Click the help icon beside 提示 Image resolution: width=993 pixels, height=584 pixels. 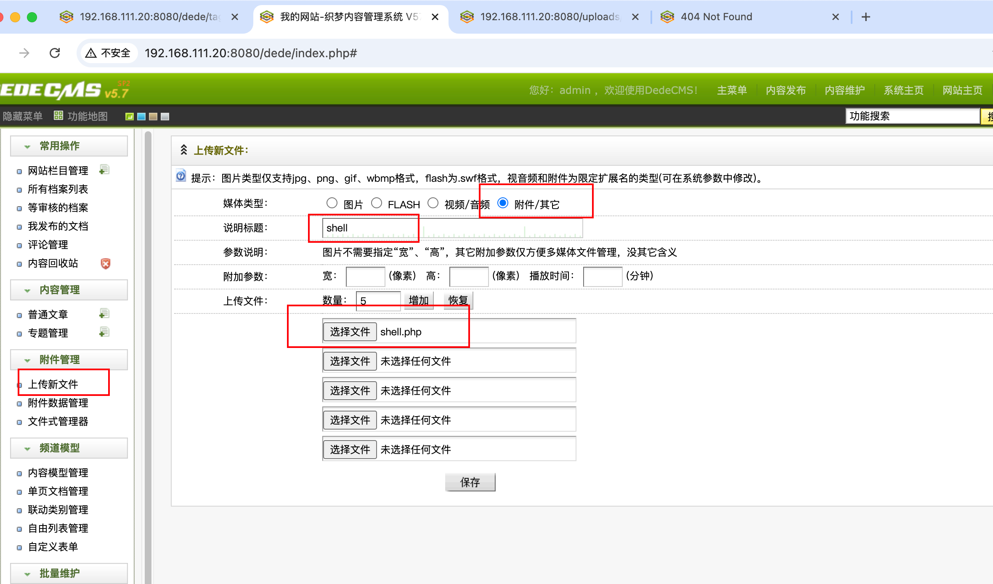pos(181,176)
